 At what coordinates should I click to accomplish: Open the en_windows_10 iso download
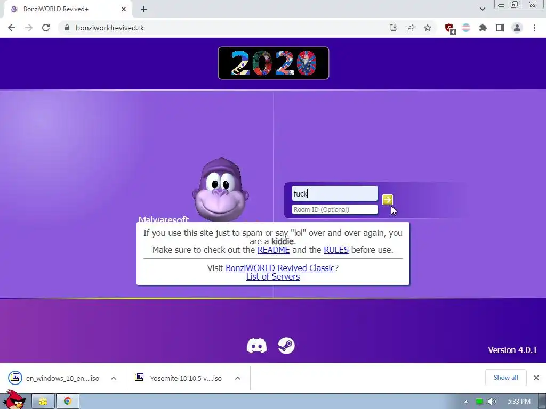coord(54,378)
